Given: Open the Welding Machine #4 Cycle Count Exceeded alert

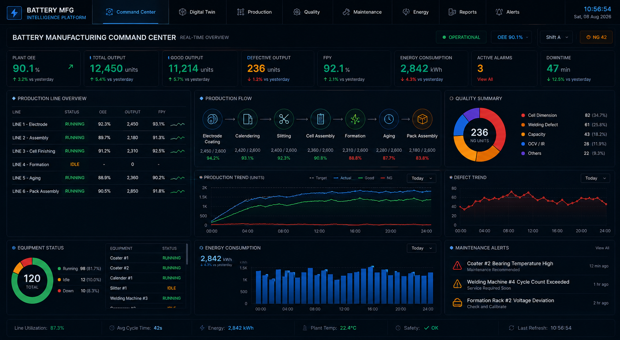Looking at the screenshot, I should coord(530,284).
